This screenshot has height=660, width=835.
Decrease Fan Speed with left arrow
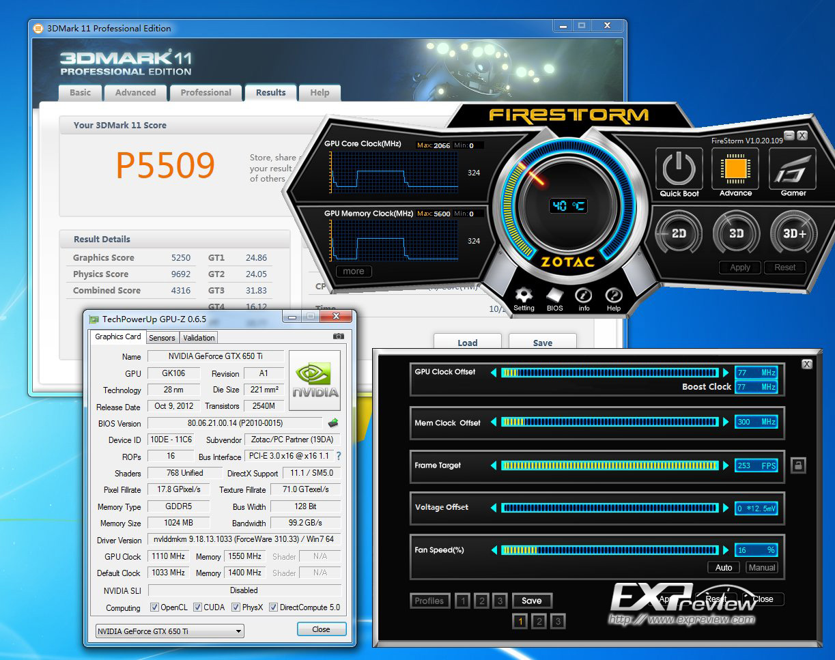point(494,550)
